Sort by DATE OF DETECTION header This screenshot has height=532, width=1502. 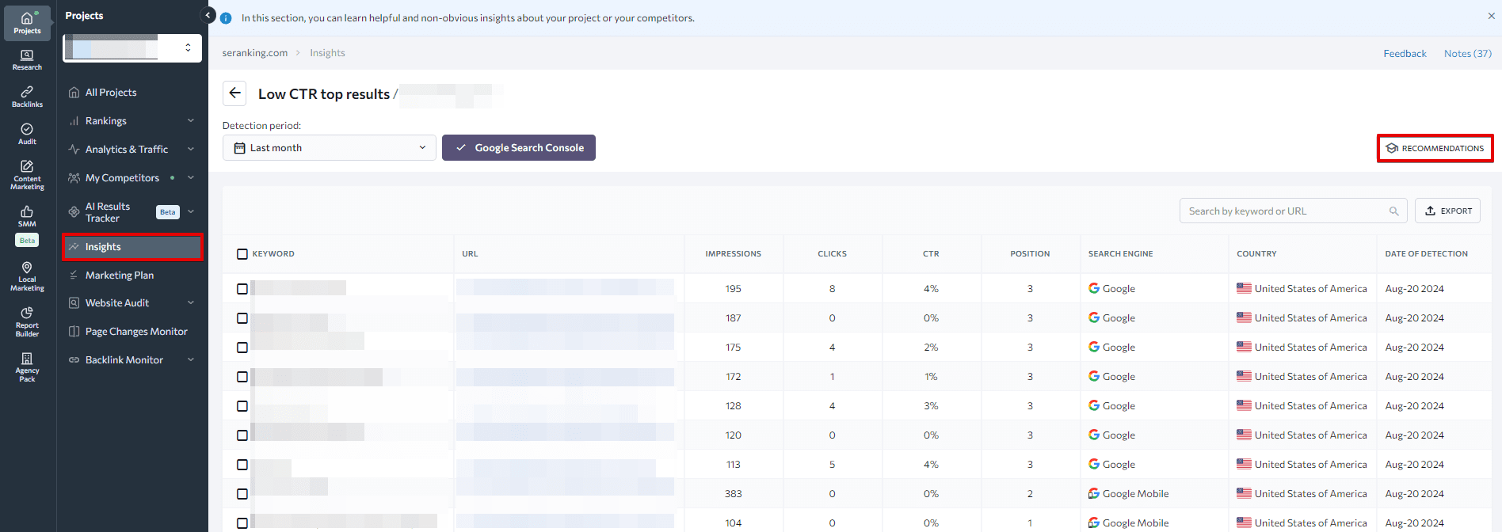(1426, 254)
